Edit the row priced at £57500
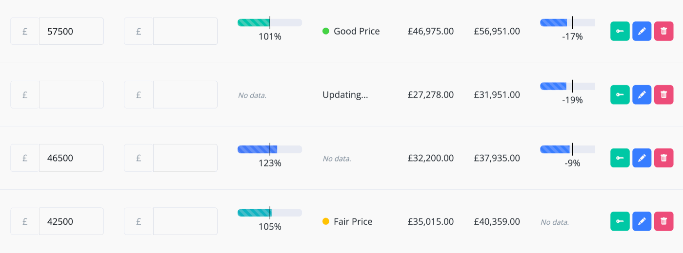683x253 pixels. point(642,31)
